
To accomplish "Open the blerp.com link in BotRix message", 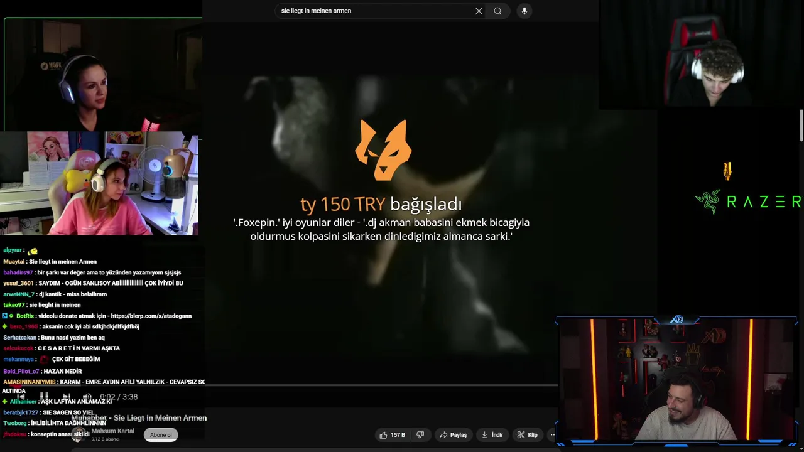I will pyautogui.click(x=151, y=316).
